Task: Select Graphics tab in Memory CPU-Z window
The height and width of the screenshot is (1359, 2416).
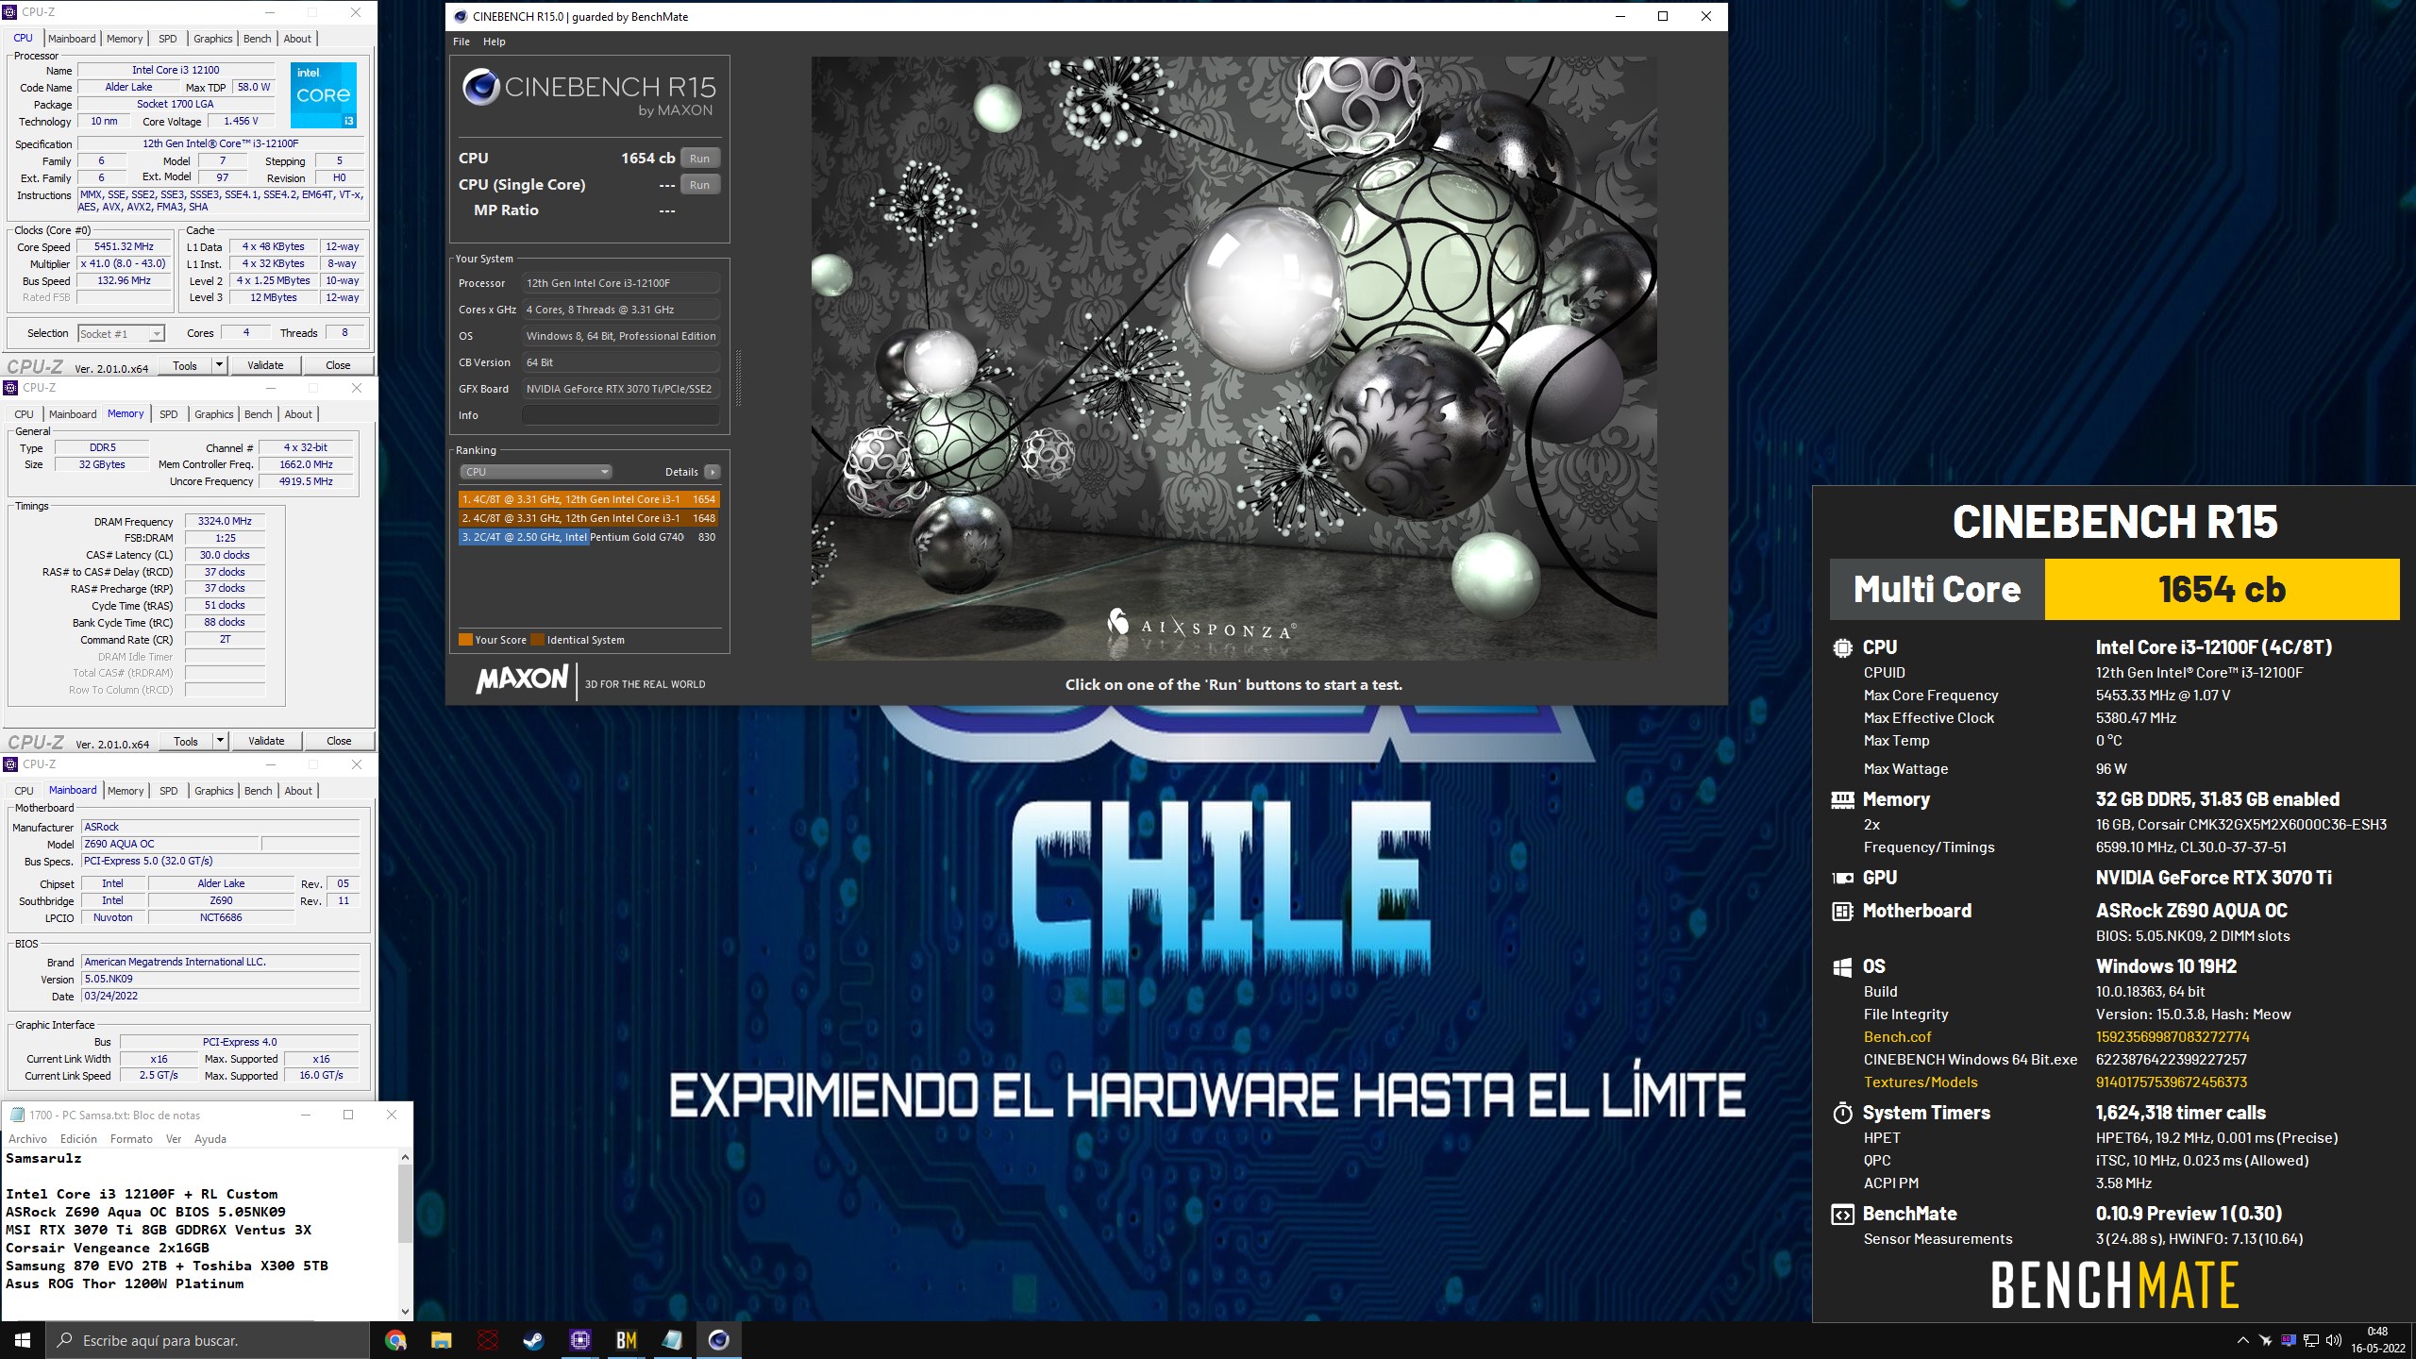Action: point(213,414)
